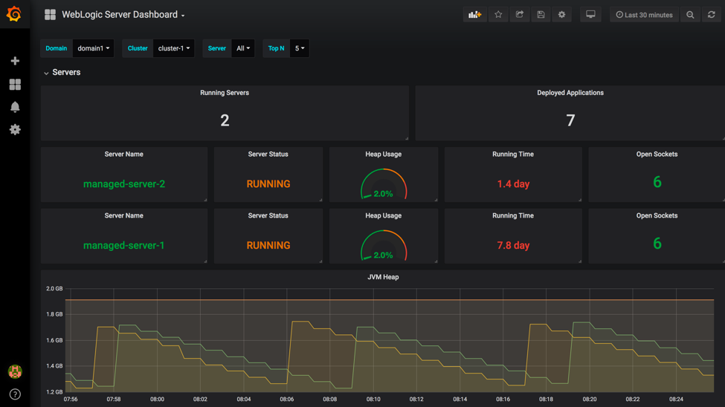Open the Server All dropdown
Image resolution: width=725 pixels, height=407 pixels.
click(x=243, y=48)
